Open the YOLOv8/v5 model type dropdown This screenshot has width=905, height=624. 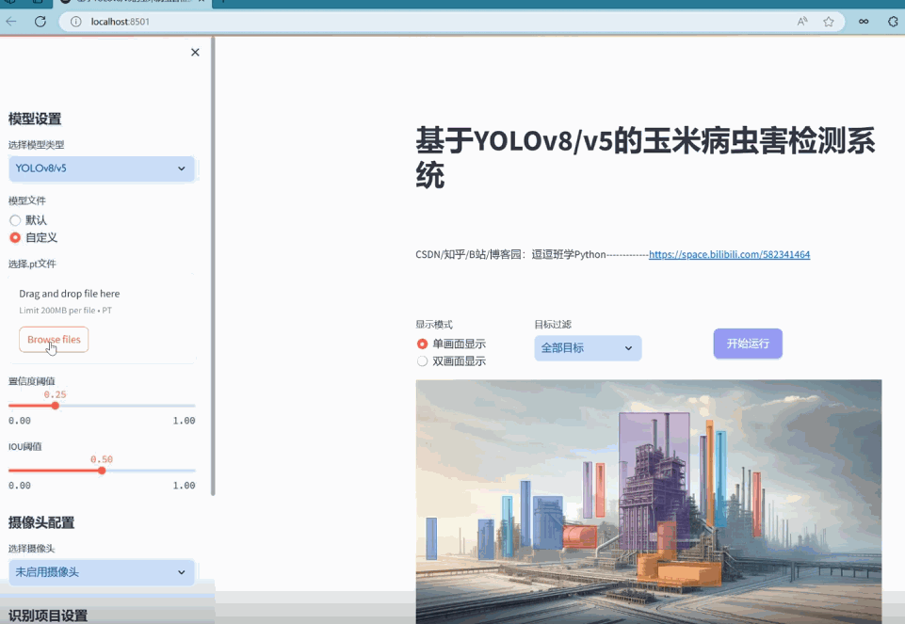pyautogui.click(x=101, y=168)
